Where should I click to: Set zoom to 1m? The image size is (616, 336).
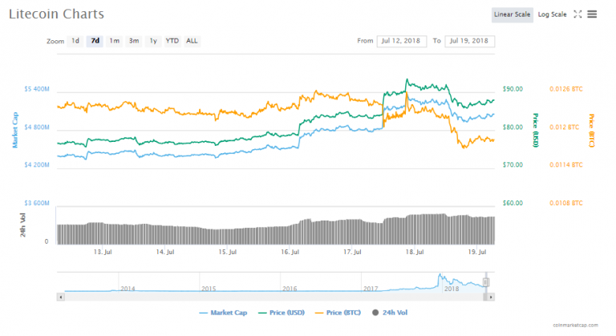[x=115, y=41]
